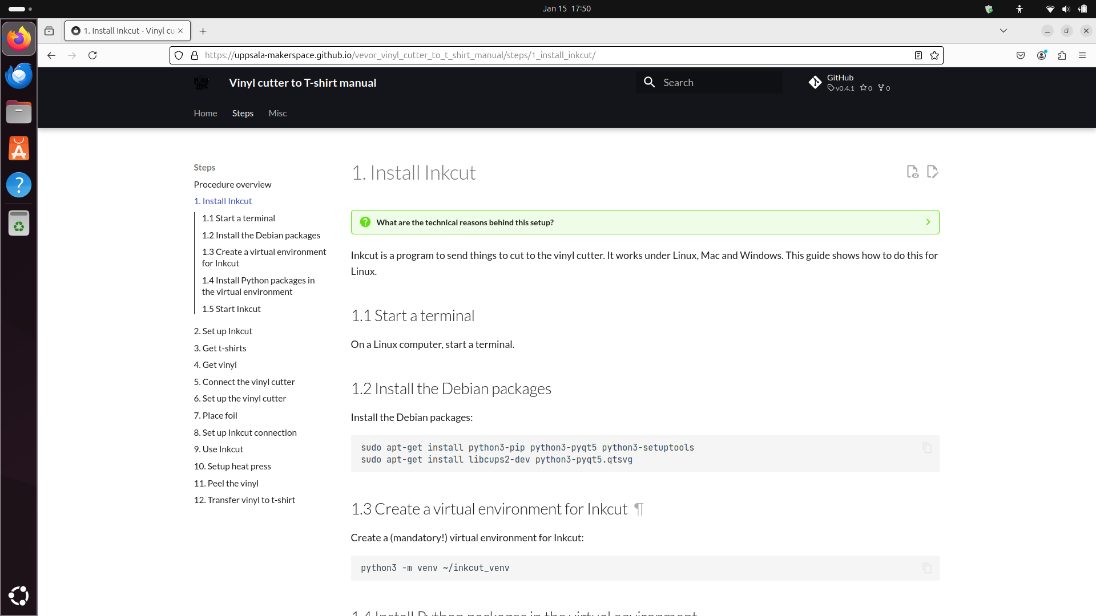Click the site padlock icon
Viewport: 1096px width, 616px height.
tap(194, 55)
